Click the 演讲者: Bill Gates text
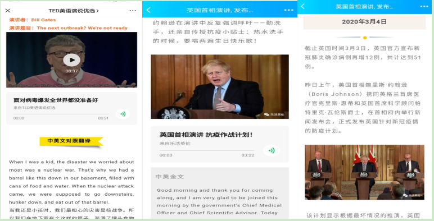The image size is (434, 221). click(x=33, y=20)
